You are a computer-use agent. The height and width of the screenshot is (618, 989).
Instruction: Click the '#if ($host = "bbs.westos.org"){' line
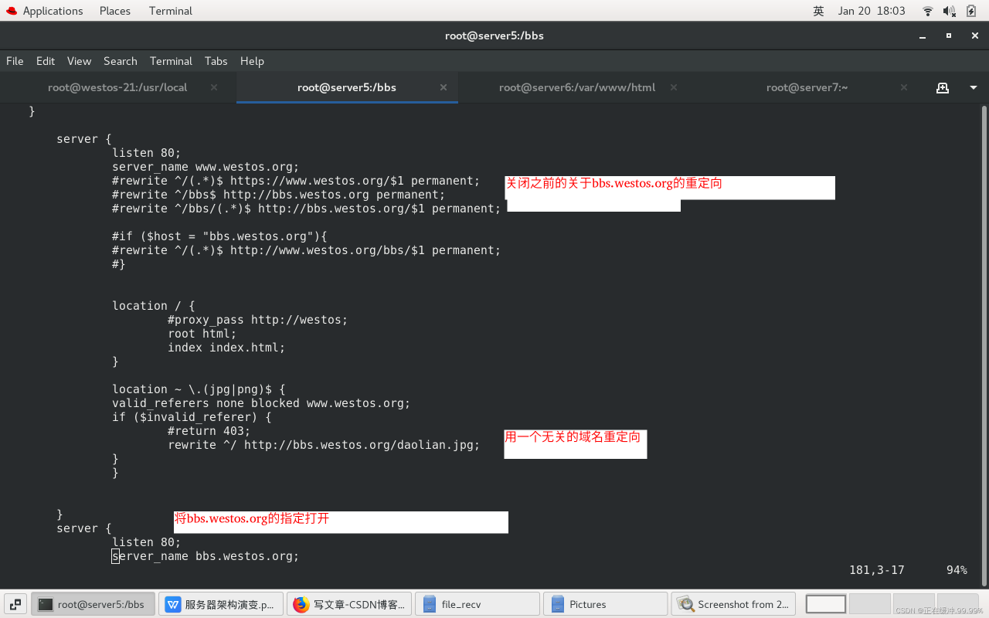(219, 236)
